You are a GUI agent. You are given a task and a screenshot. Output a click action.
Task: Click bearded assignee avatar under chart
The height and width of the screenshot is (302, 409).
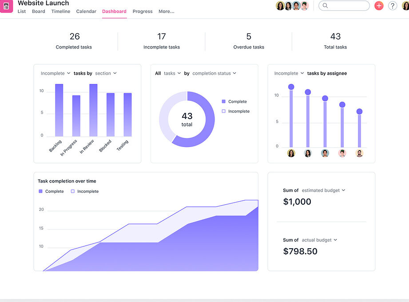[359, 153]
